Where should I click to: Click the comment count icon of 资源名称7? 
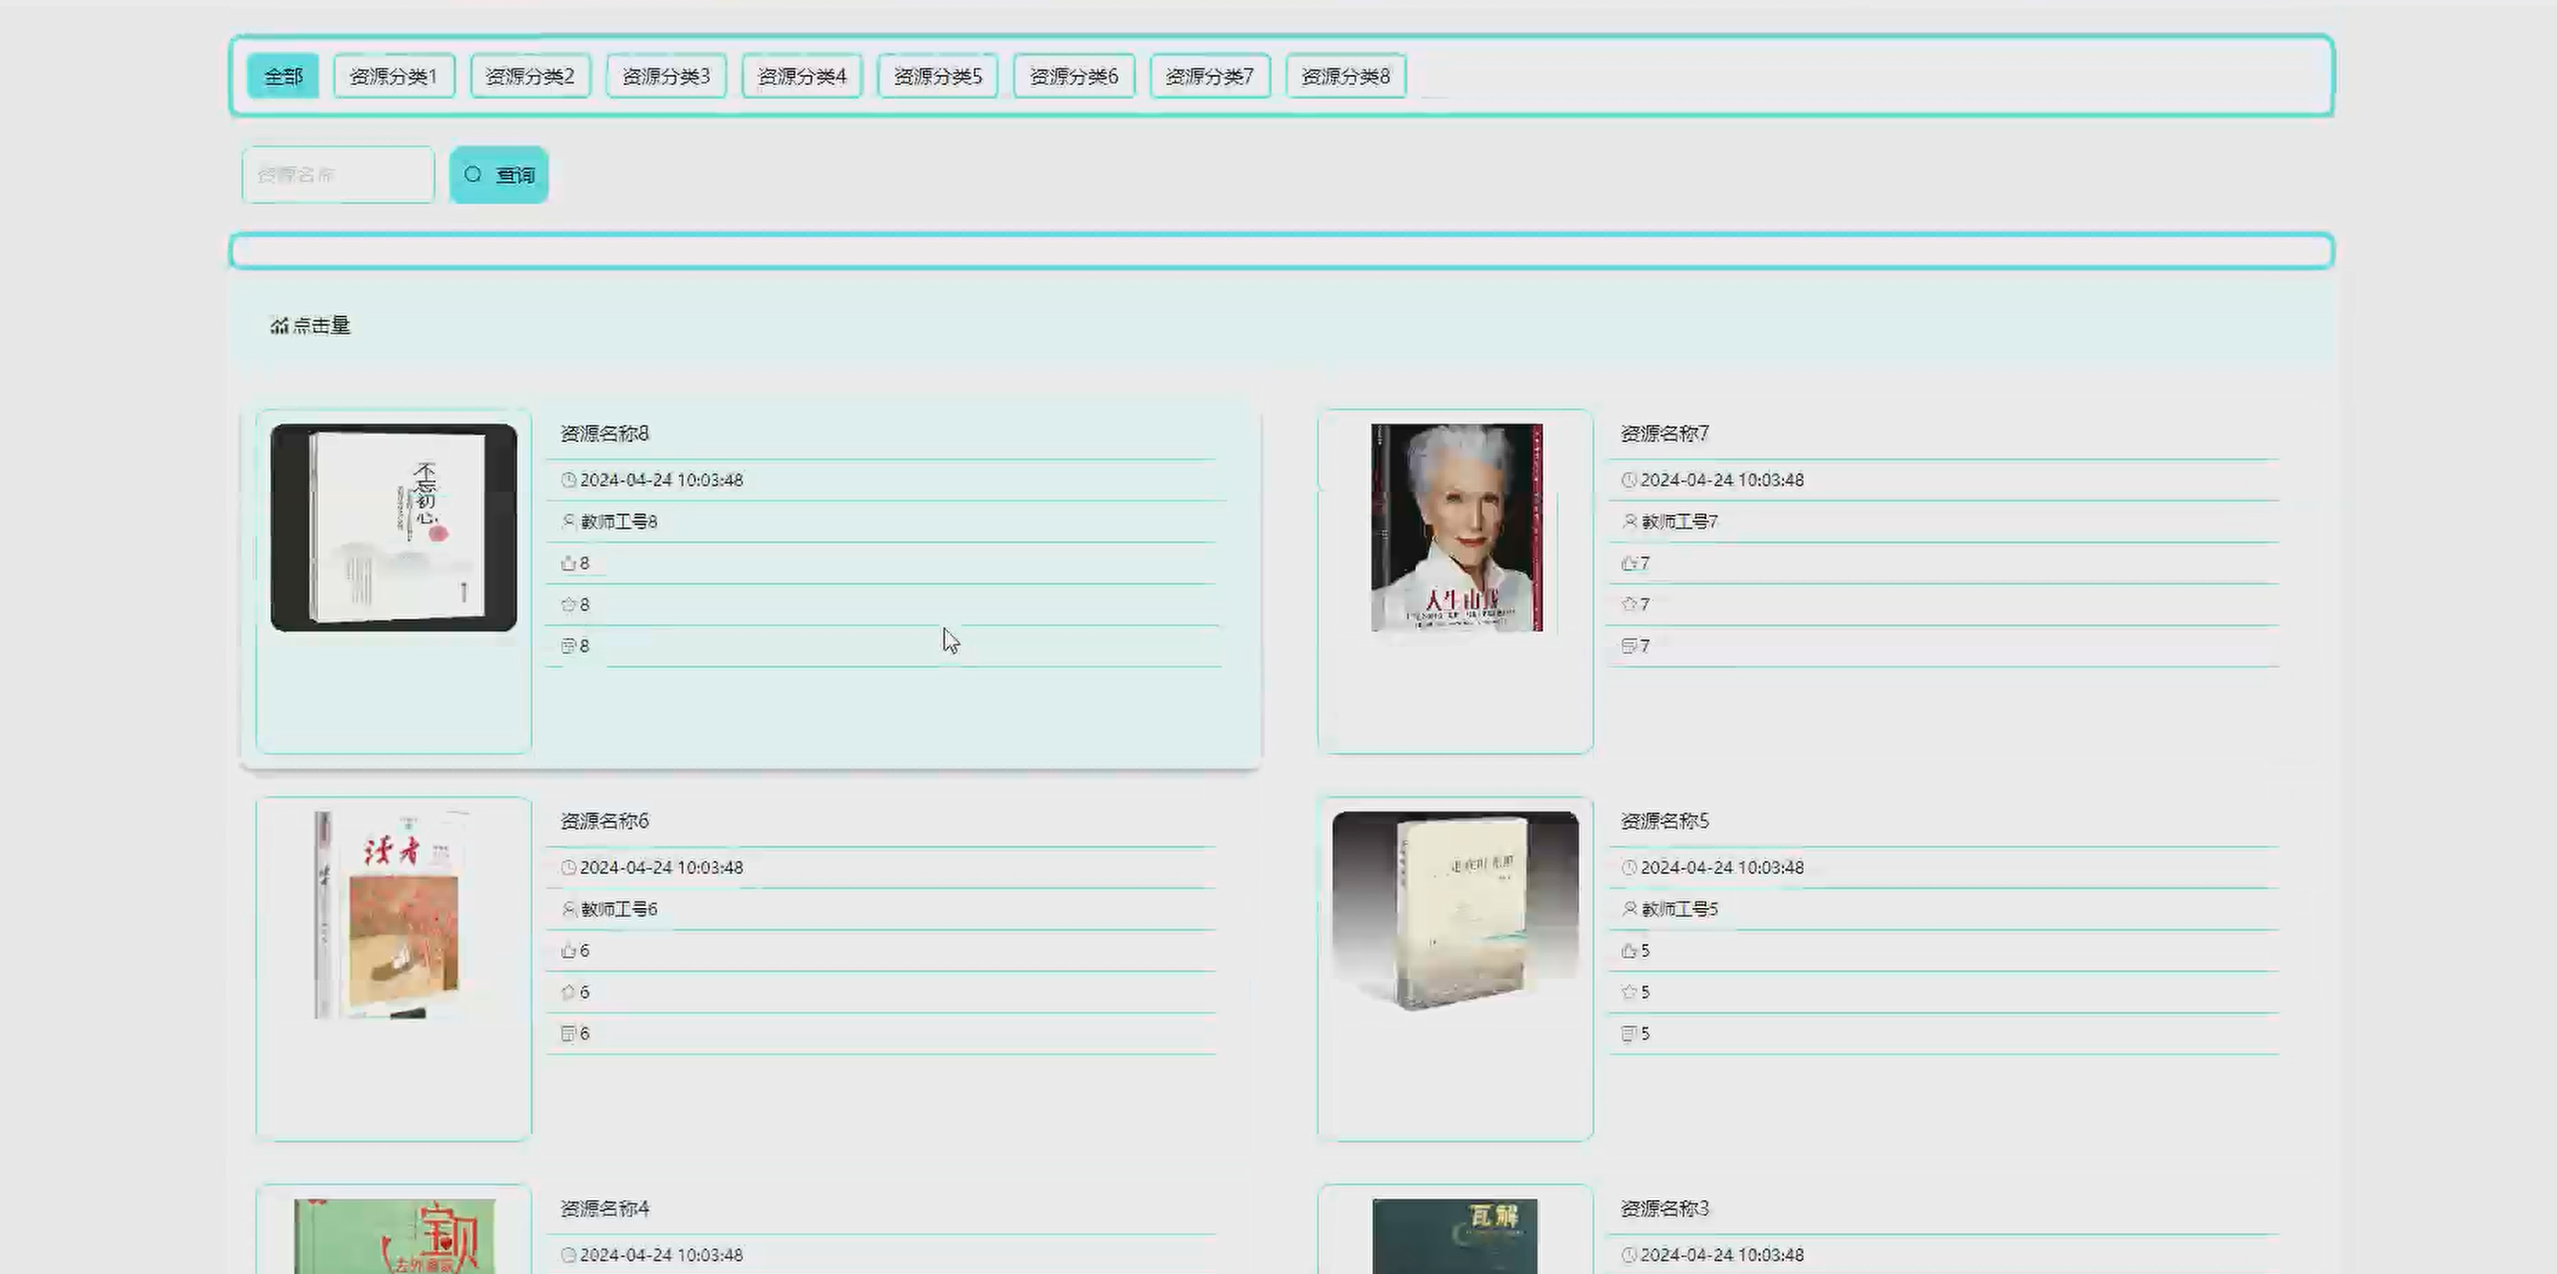click(x=1629, y=646)
